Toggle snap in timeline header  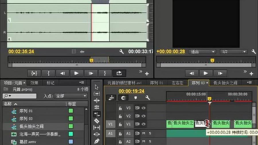[x=123, y=98]
